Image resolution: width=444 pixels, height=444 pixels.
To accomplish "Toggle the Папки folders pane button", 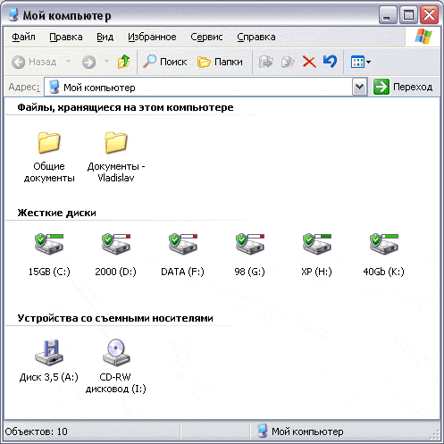I will tap(220, 62).
